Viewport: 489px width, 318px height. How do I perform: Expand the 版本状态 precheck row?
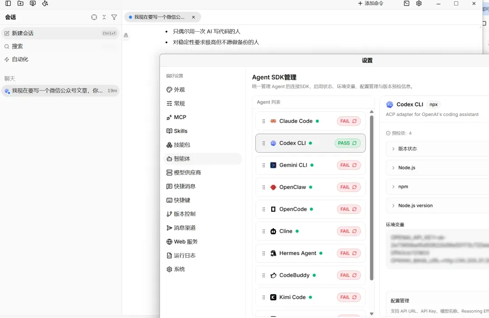[x=437, y=149]
